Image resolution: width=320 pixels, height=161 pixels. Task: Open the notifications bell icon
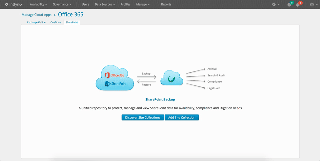click(298, 5)
